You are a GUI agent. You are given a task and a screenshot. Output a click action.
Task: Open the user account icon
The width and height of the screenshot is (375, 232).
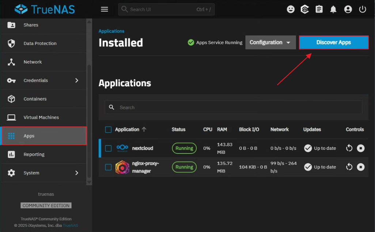pos(348,9)
